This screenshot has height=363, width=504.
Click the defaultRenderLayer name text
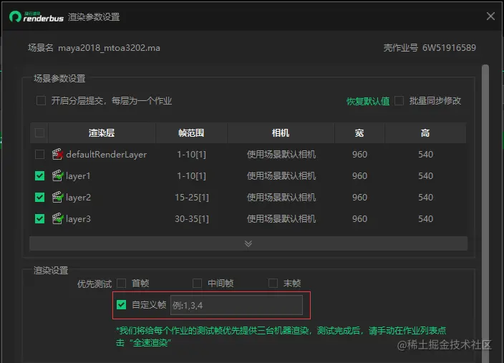pyautogui.click(x=107, y=155)
